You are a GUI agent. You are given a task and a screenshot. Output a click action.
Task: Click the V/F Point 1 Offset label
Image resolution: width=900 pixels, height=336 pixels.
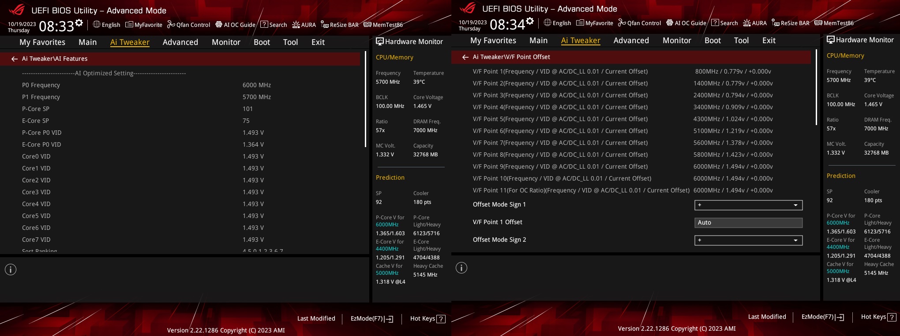[498, 222]
